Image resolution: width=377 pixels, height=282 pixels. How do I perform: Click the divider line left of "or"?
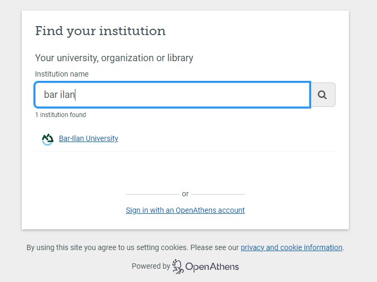152,194
